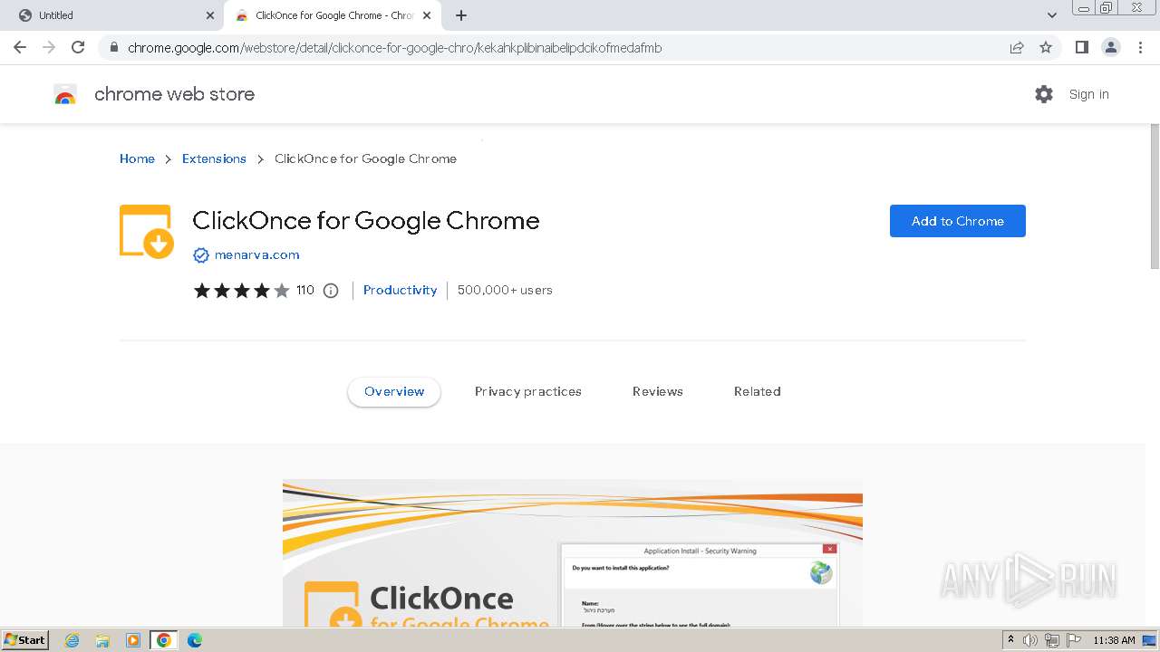
Task: Click the verified publisher badge icon
Action: (201, 255)
